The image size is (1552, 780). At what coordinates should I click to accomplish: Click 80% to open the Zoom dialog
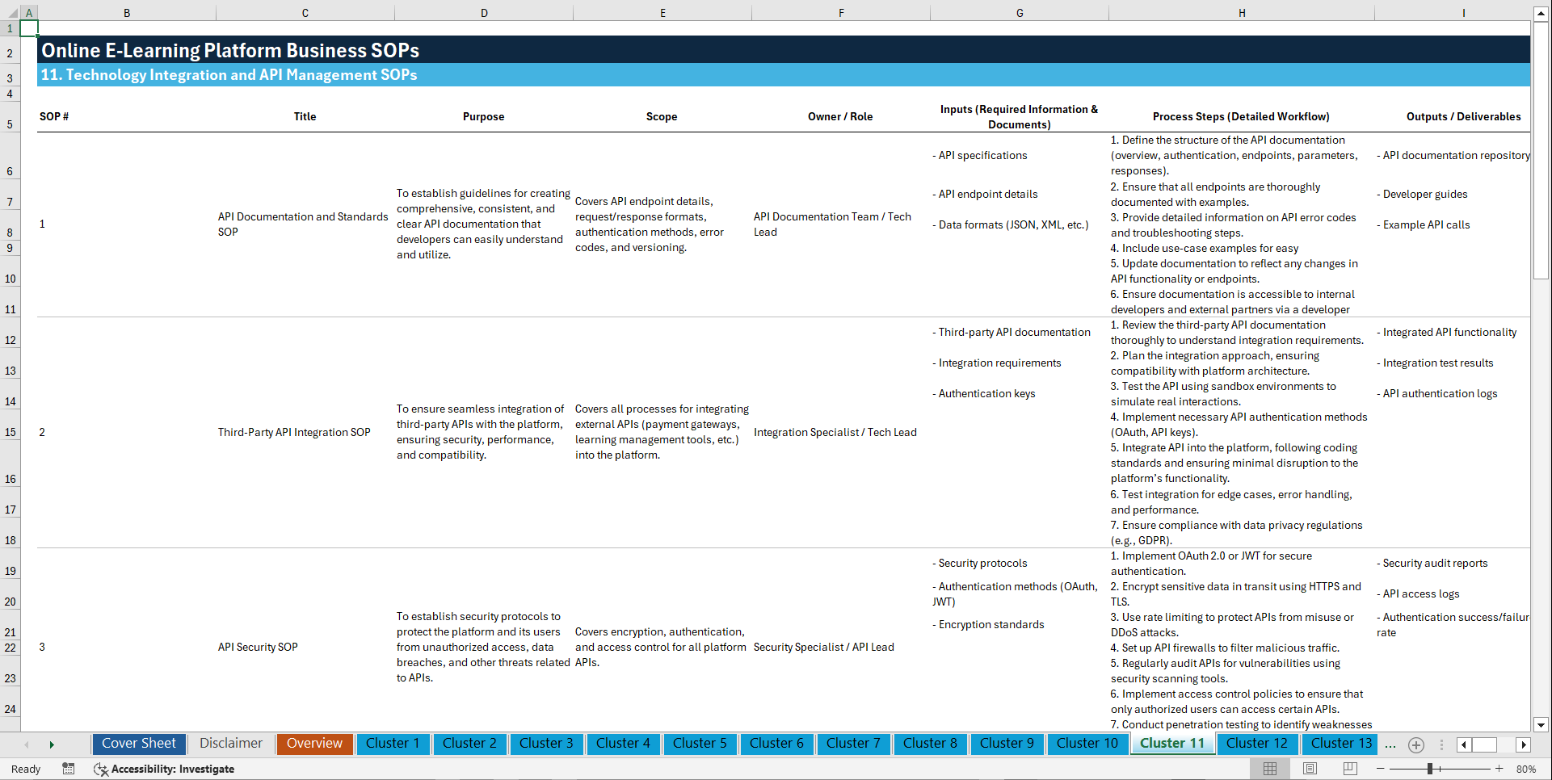[1525, 769]
